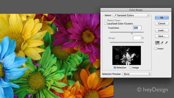Select the Add to Sample eyedropper
This screenshot has width=174, height=98.
tap(162, 43)
